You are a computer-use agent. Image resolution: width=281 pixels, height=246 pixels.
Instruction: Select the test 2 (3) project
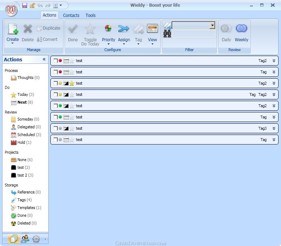coord(22,175)
